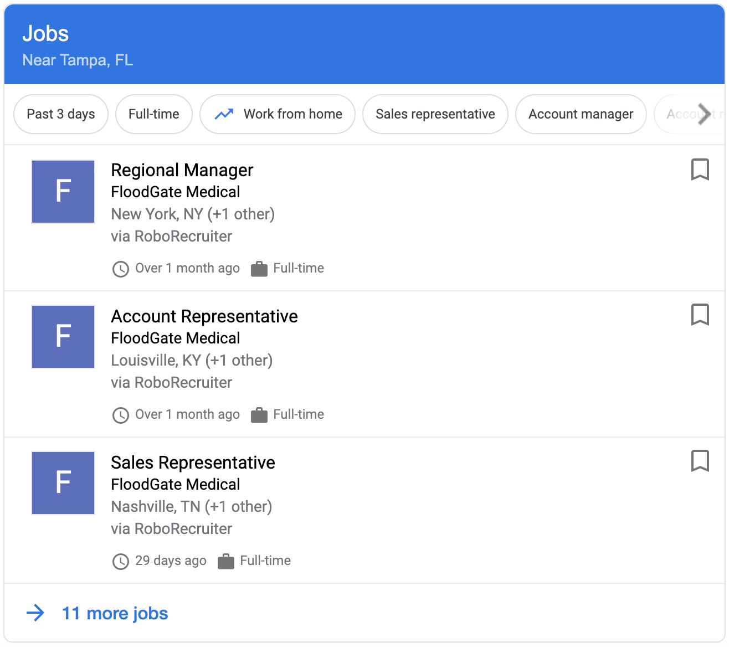This screenshot has width=729, height=647.
Task: Click via RoboRecruiter under Account Representative
Action: (172, 382)
